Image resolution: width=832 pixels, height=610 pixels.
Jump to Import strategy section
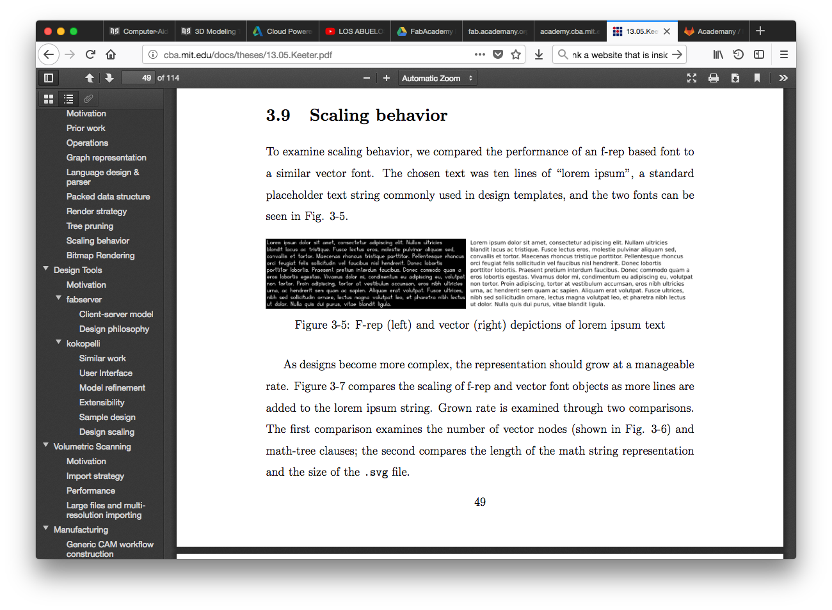(95, 476)
